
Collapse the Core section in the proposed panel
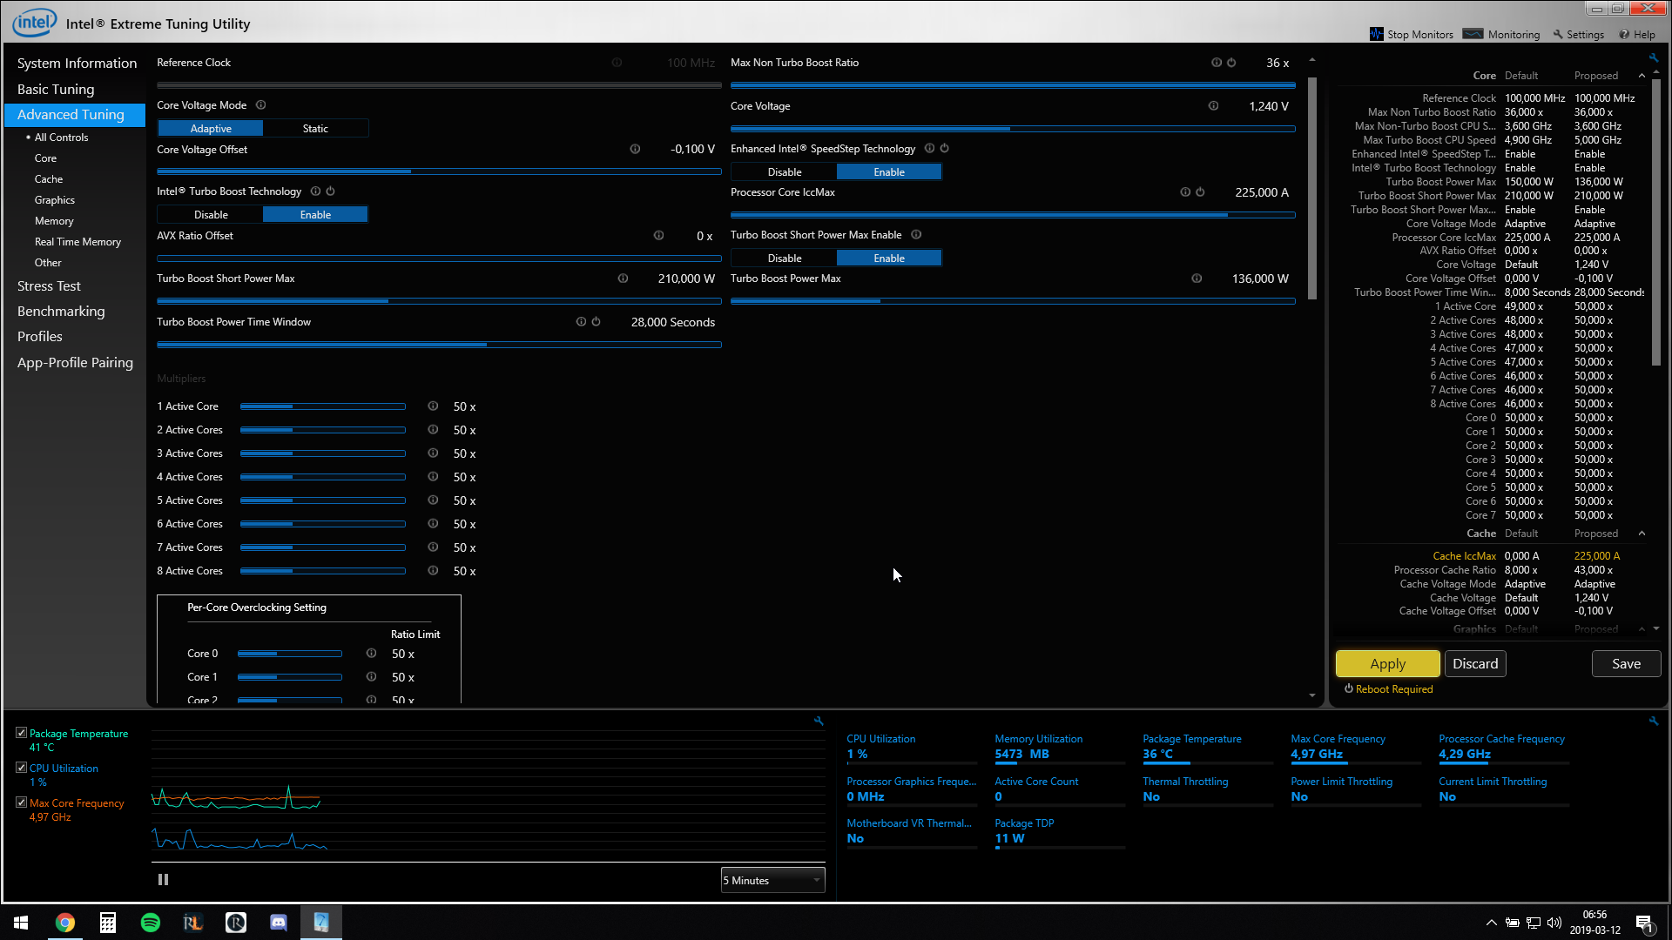click(x=1642, y=76)
